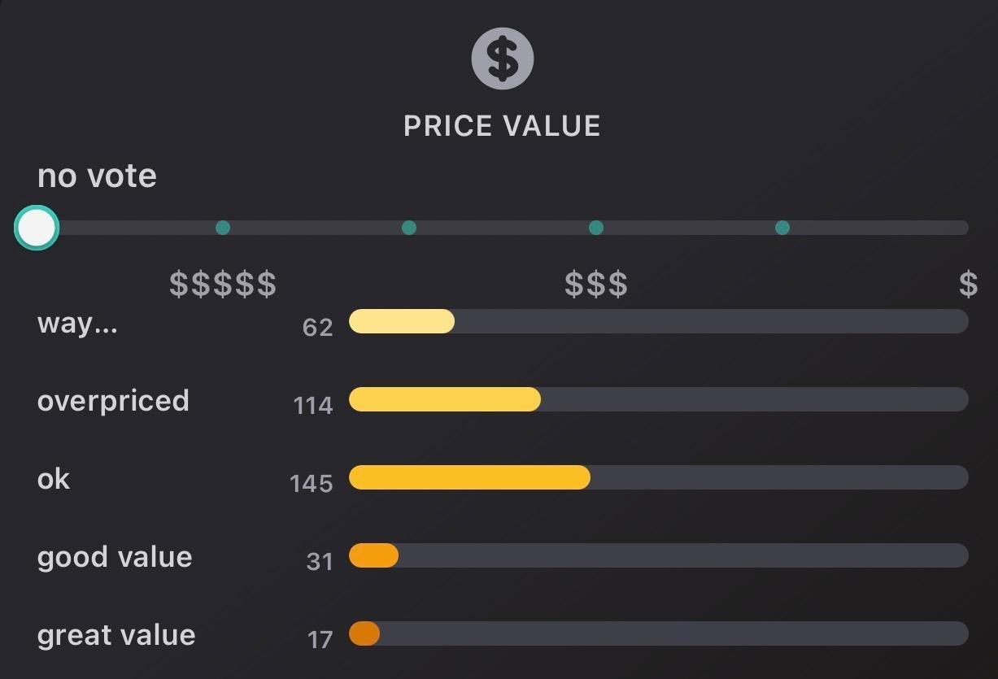Viewport: 998px width, 679px height.
Task: Click the pale yellow bar with 62 votes
Action: point(401,321)
